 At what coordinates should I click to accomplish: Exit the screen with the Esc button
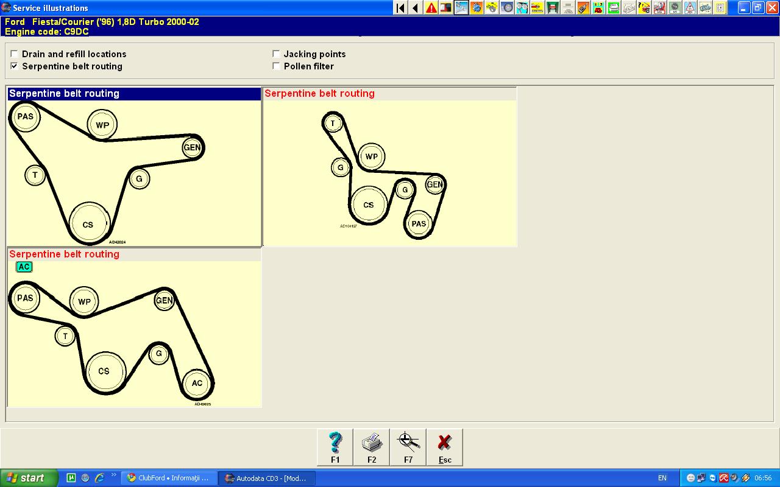pyautogui.click(x=445, y=447)
